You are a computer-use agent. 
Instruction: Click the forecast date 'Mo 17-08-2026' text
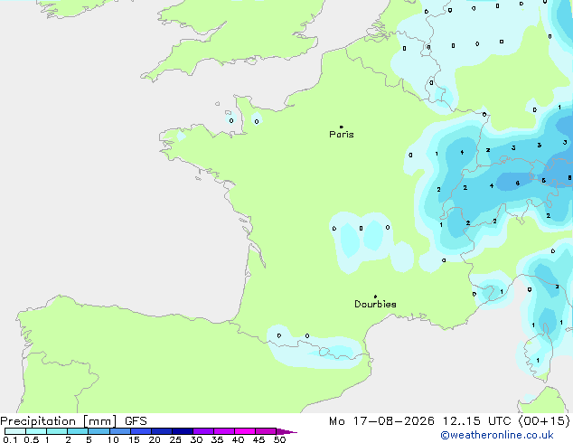point(381,421)
